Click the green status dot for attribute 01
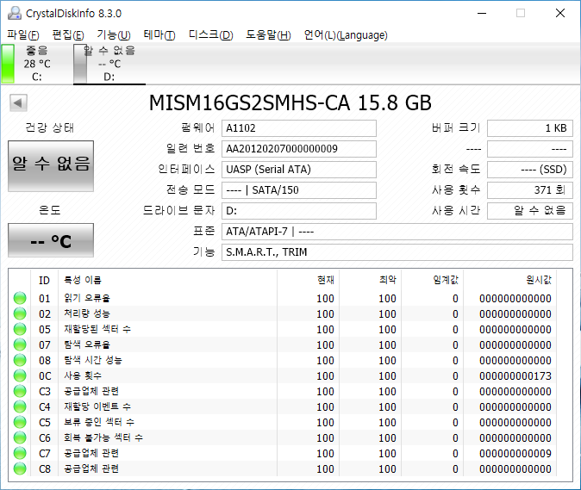Image resolution: width=581 pixels, height=490 pixels. pos(19,299)
